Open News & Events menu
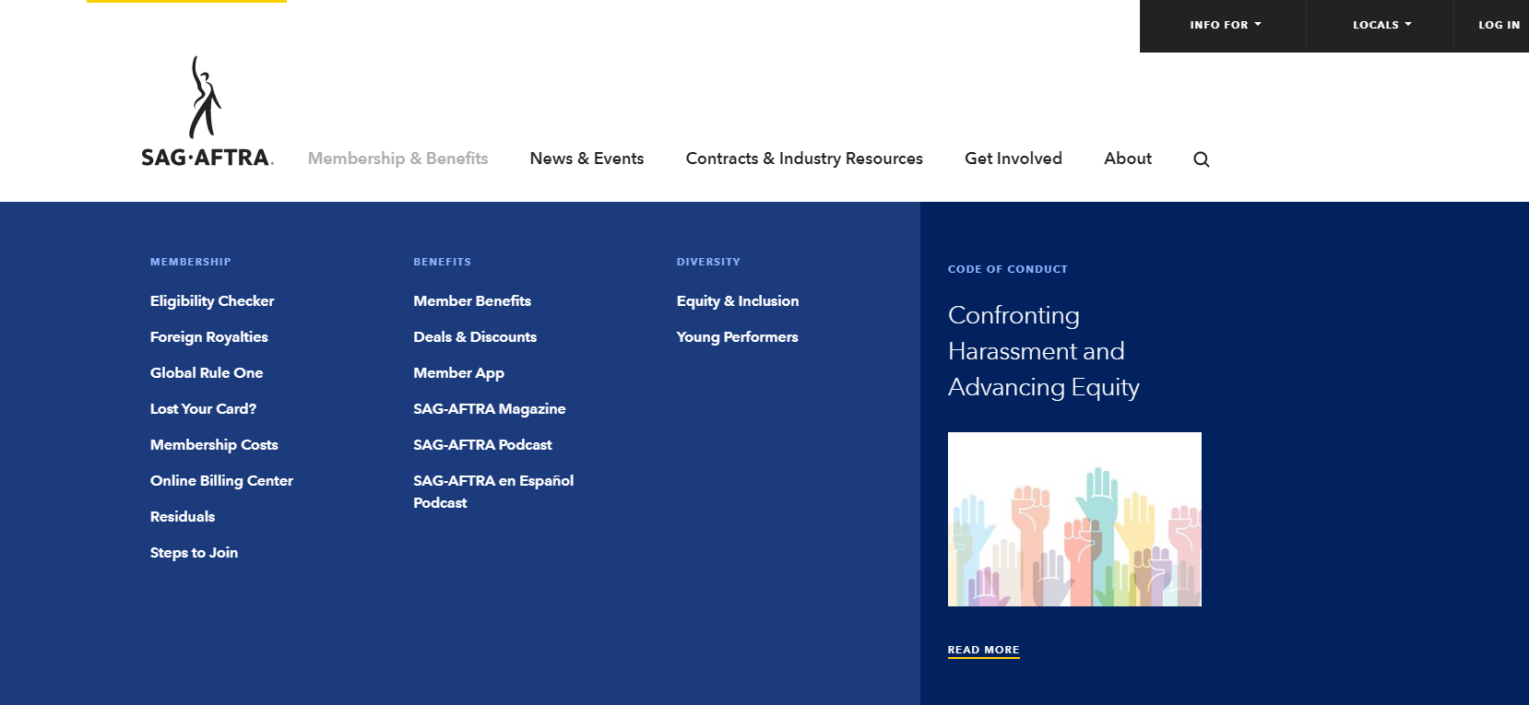1529x705 pixels. pos(587,159)
